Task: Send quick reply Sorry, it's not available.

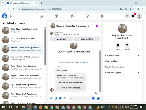Action: coord(71,88)
